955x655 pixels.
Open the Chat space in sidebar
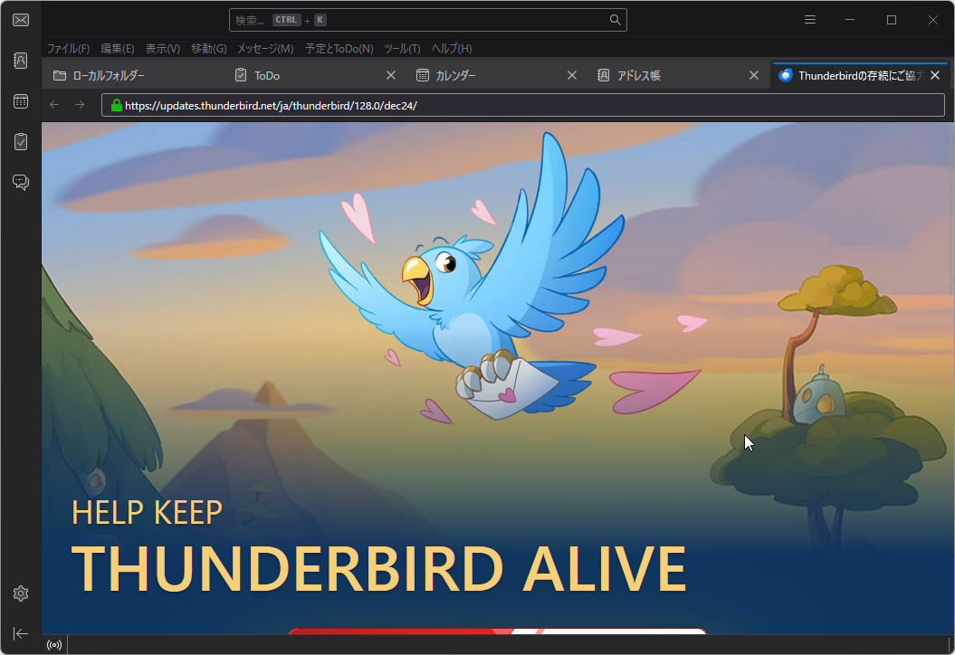click(21, 182)
